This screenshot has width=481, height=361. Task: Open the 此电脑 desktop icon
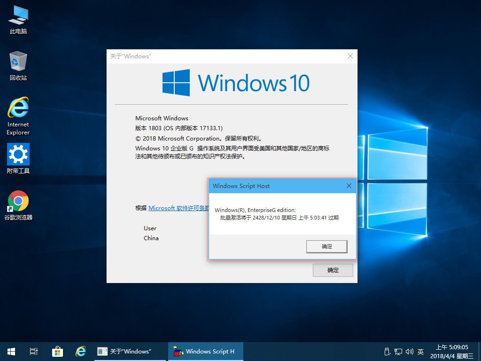(x=18, y=20)
